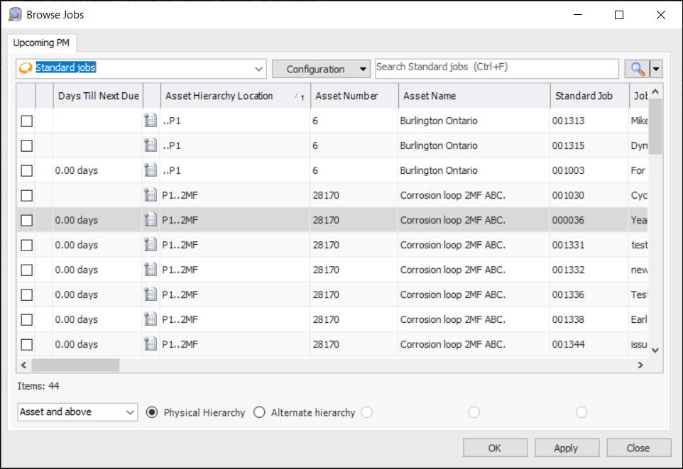Select the Alternate hierarchy radio button
Viewport: 683px width, 469px height.
click(x=259, y=412)
